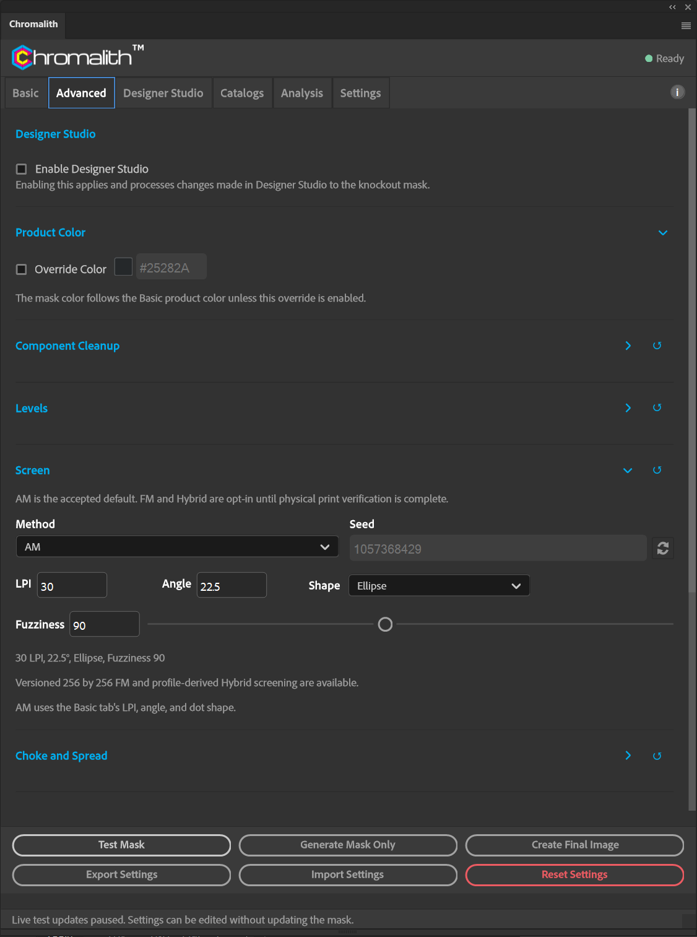Open the Shape dropdown showing Ellipse

coord(439,586)
